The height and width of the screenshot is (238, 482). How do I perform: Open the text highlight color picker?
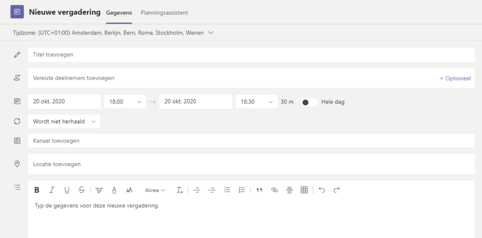tap(99, 190)
